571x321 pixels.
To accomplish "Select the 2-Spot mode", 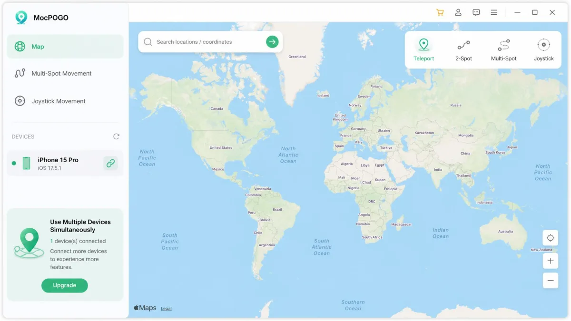I will click(463, 50).
